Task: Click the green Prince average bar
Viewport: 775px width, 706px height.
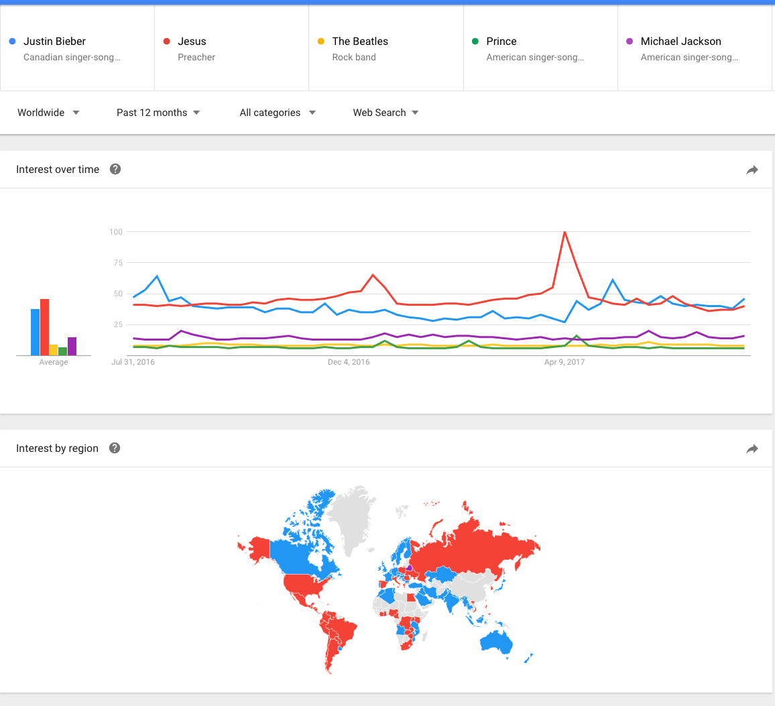Action: point(63,351)
